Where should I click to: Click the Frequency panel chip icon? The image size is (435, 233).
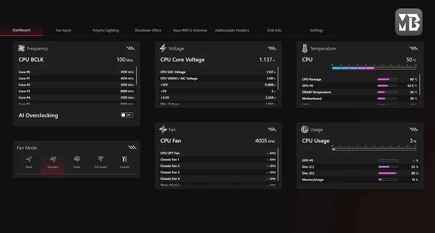pyautogui.click(x=22, y=48)
